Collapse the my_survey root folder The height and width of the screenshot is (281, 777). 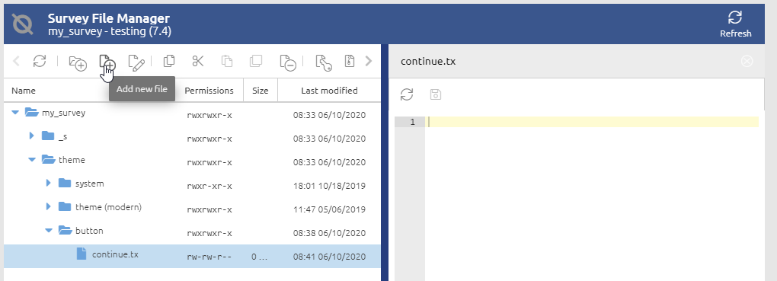(15, 113)
